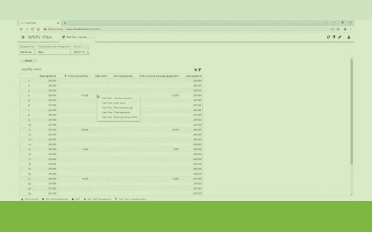Click the Refresh button
Viewport: 372px width, 232px height.
[28, 61]
